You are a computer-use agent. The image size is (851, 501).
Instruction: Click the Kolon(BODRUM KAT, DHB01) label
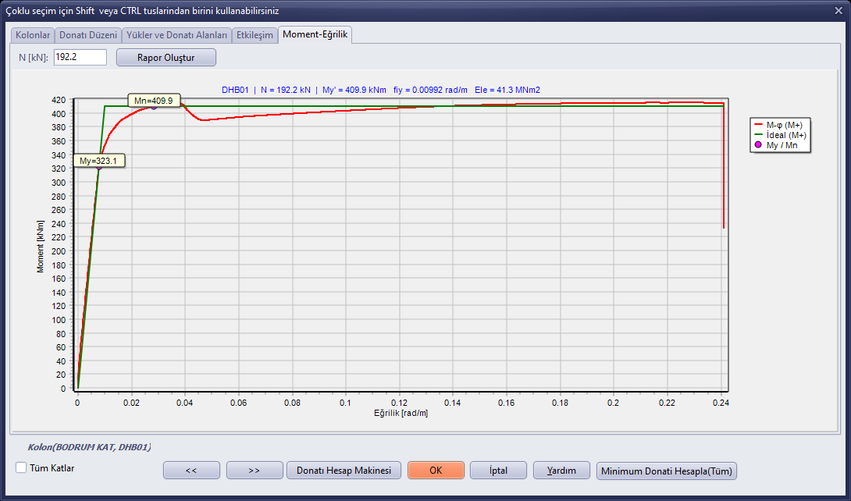pos(89,447)
